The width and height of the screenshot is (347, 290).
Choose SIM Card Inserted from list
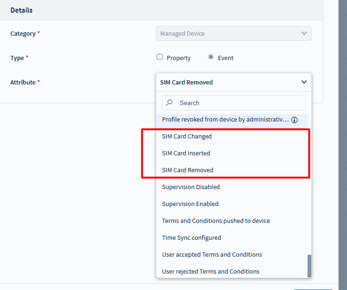(186, 153)
